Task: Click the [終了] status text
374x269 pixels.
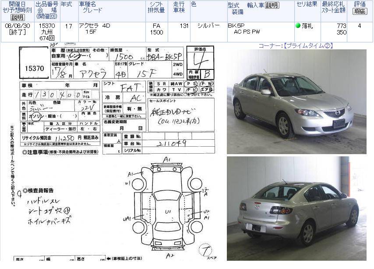Action: coord(18,32)
